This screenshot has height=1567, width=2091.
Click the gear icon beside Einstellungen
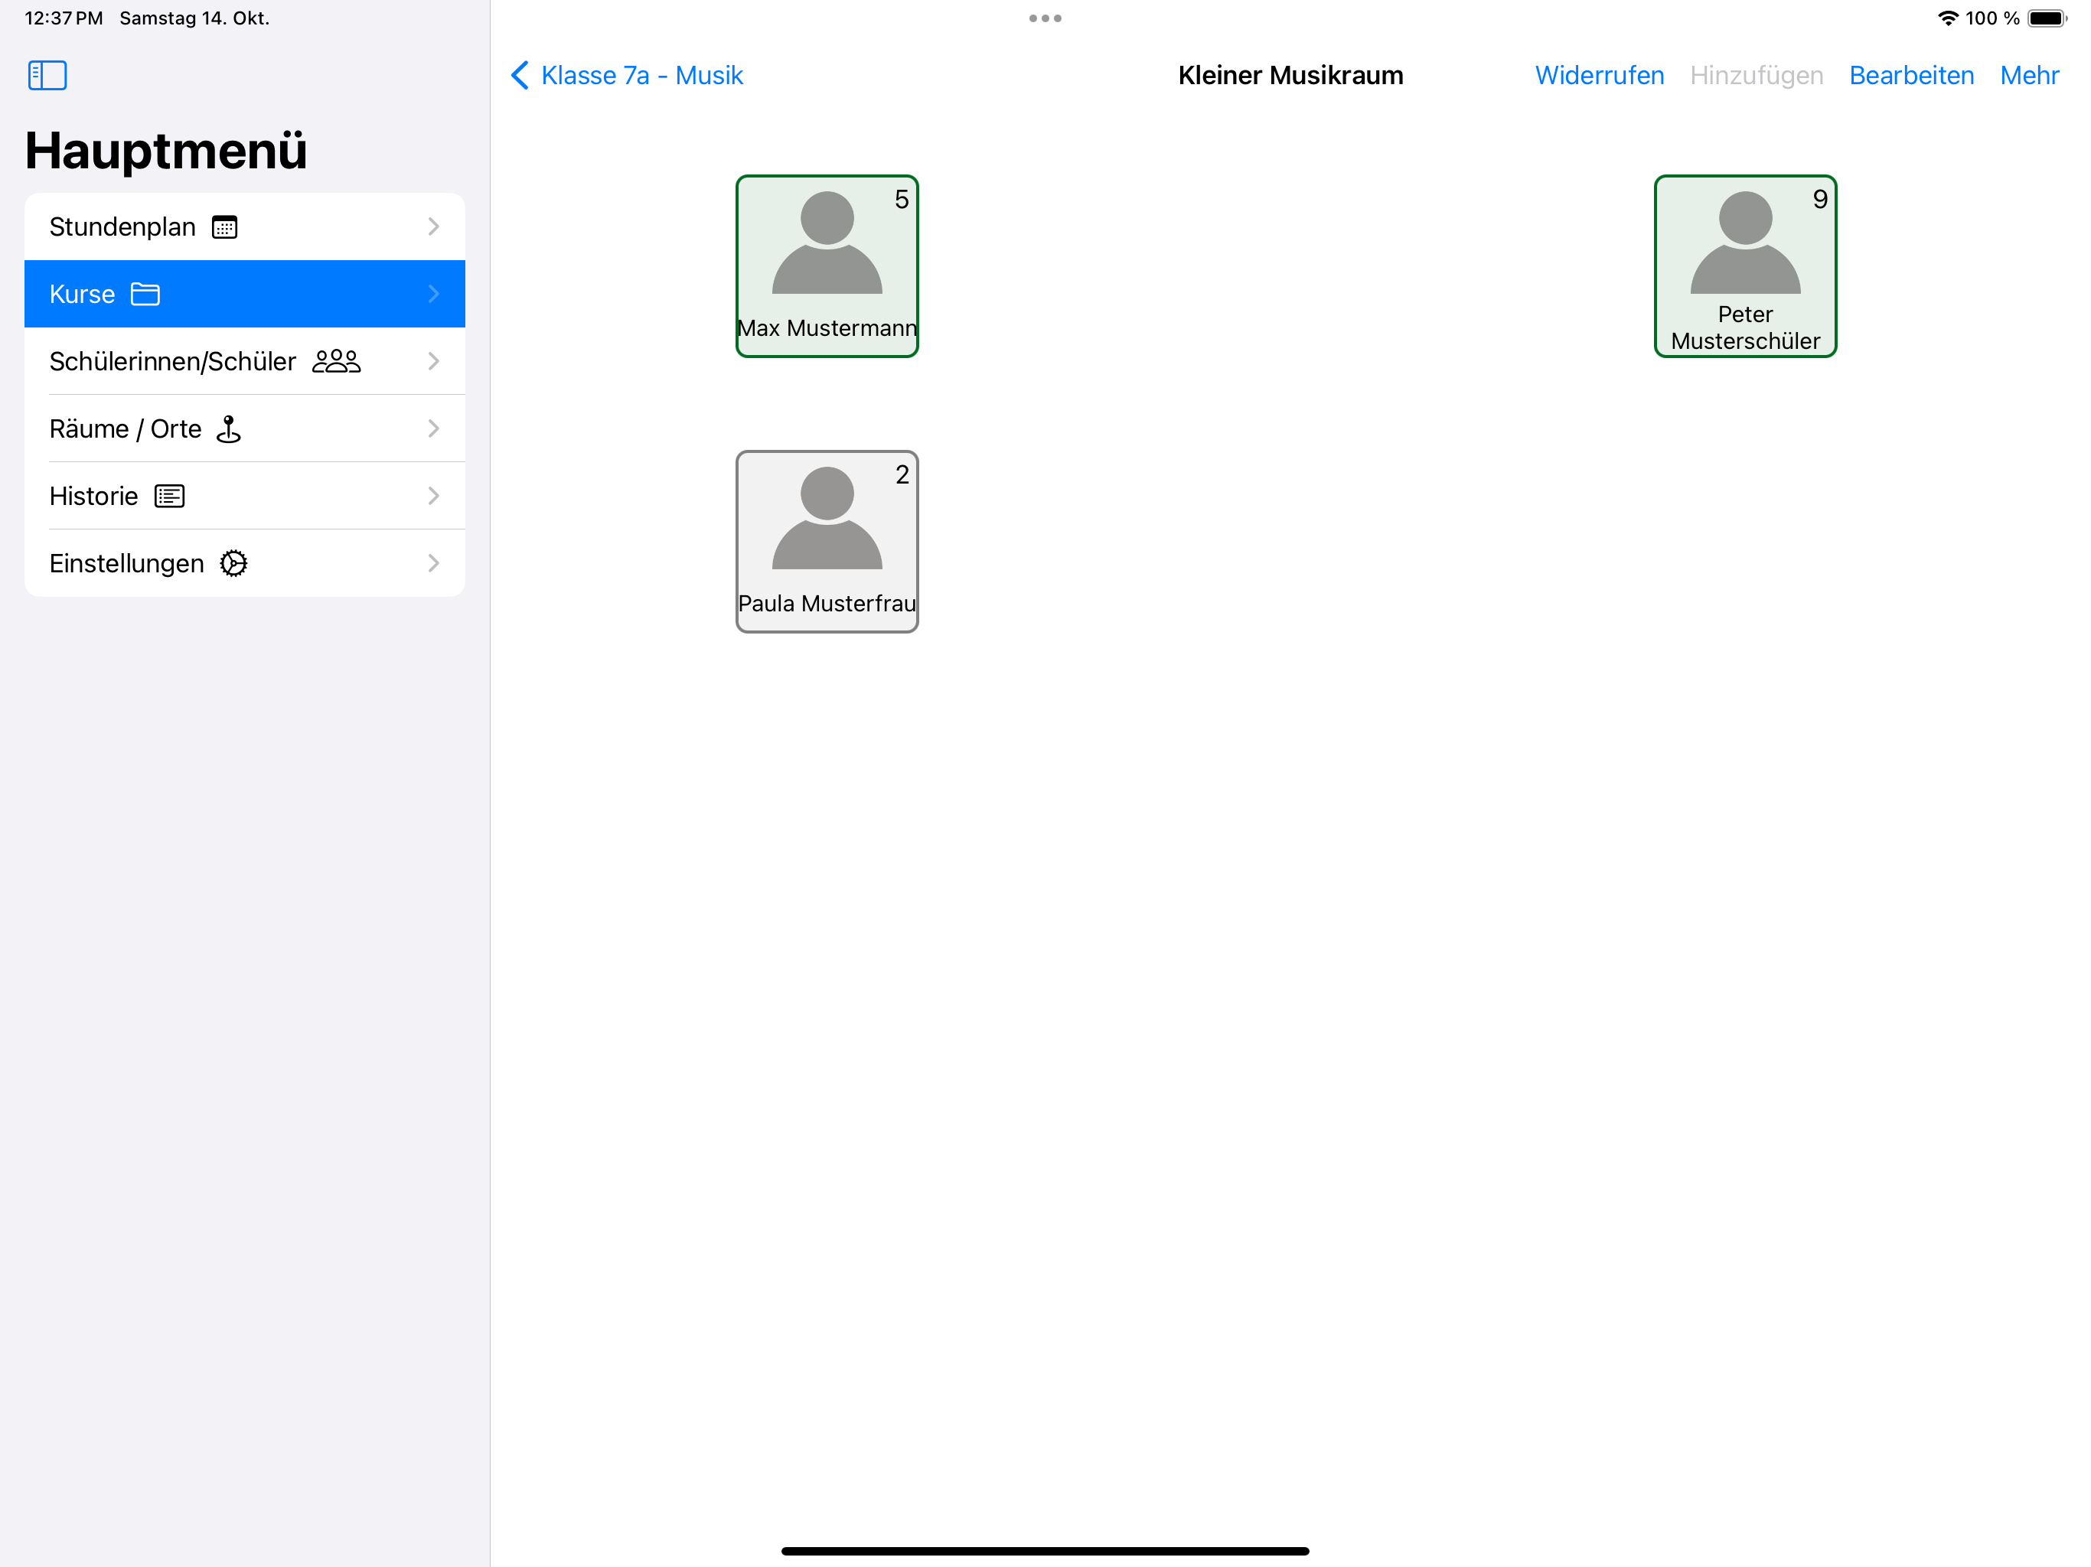click(x=233, y=563)
